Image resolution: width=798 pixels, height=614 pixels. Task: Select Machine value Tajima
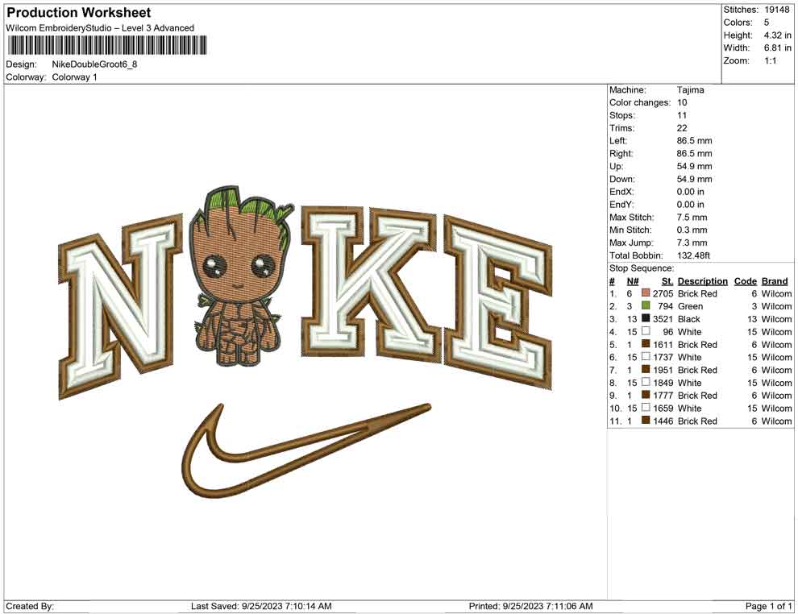(x=690, y=89)
